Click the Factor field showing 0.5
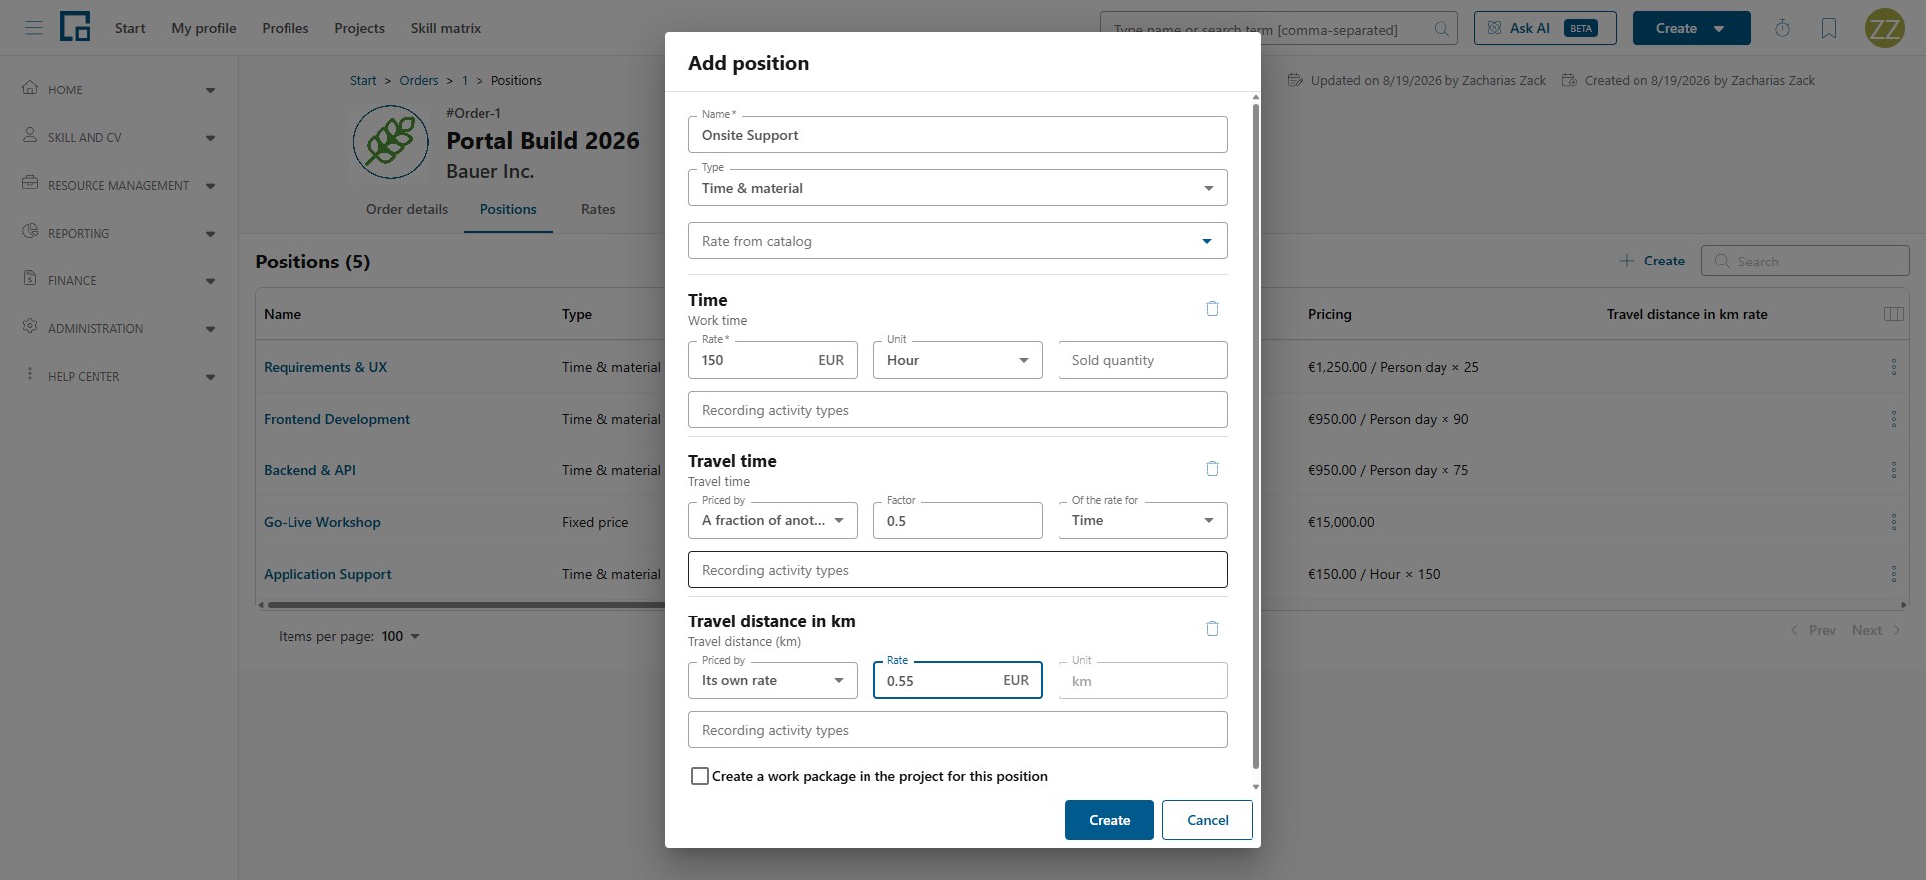 (x=957, y=520)
